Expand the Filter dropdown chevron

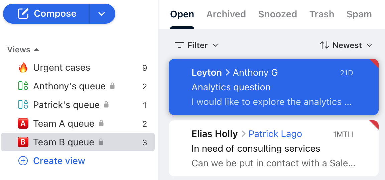[215, 45]
